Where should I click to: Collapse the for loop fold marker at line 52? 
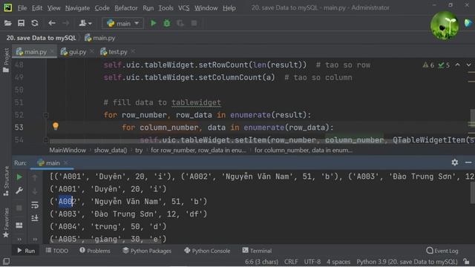pos(46,115)
